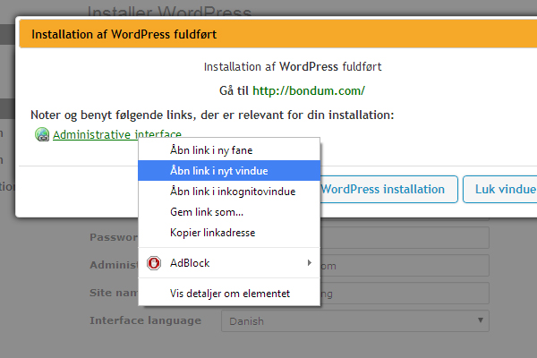Screen dimensions: 537x358
Task: Open the http://bondum.com/ link
Action: click(309, 90)
